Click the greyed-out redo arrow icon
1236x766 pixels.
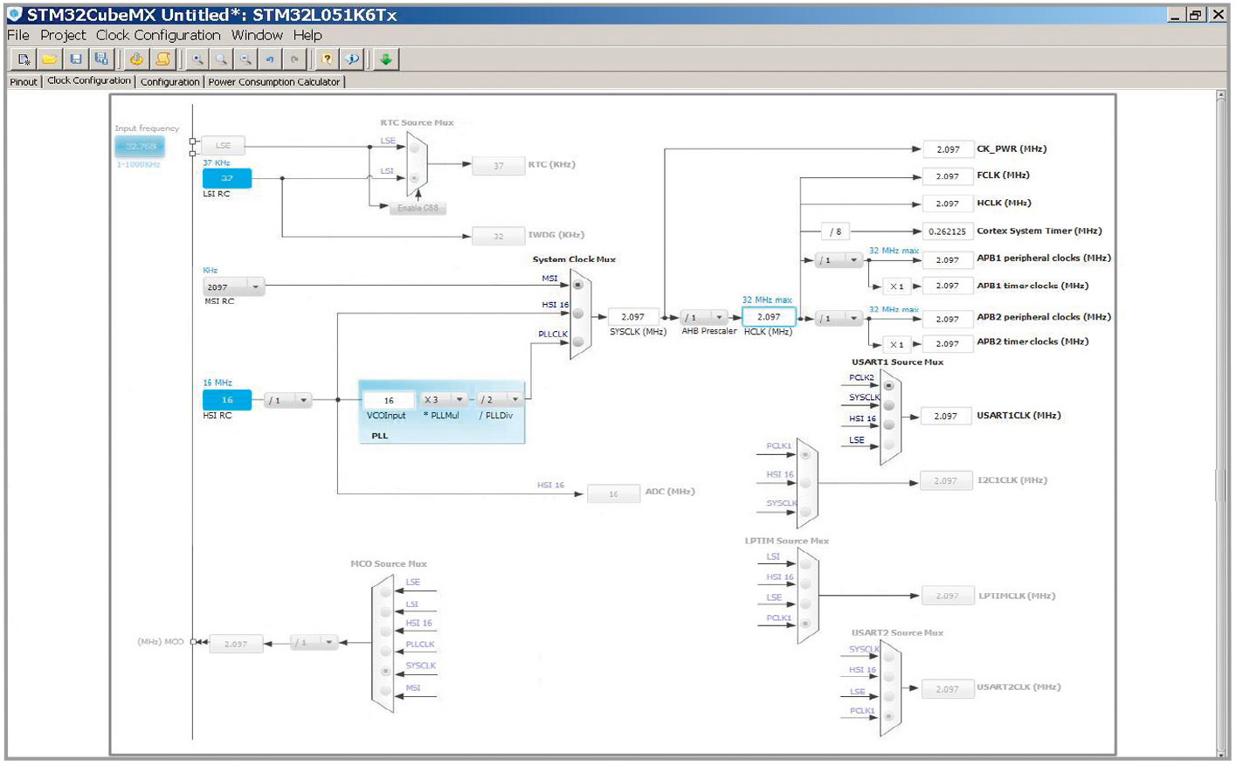[295, 59]
